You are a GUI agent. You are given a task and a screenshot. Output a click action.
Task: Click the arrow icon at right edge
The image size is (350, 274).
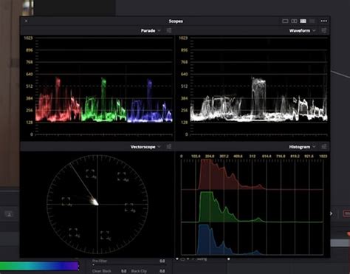332,213
